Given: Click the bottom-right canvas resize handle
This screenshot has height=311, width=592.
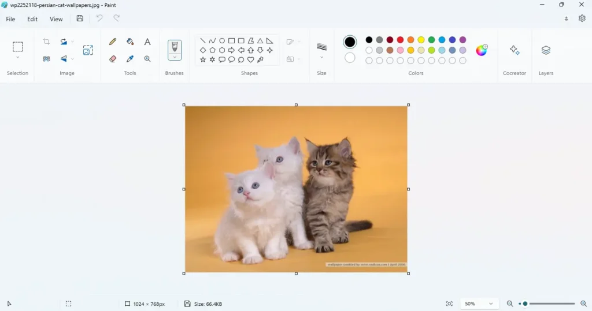Looking at the screenshot, I should pyautogui.click(x=408, y=273).
